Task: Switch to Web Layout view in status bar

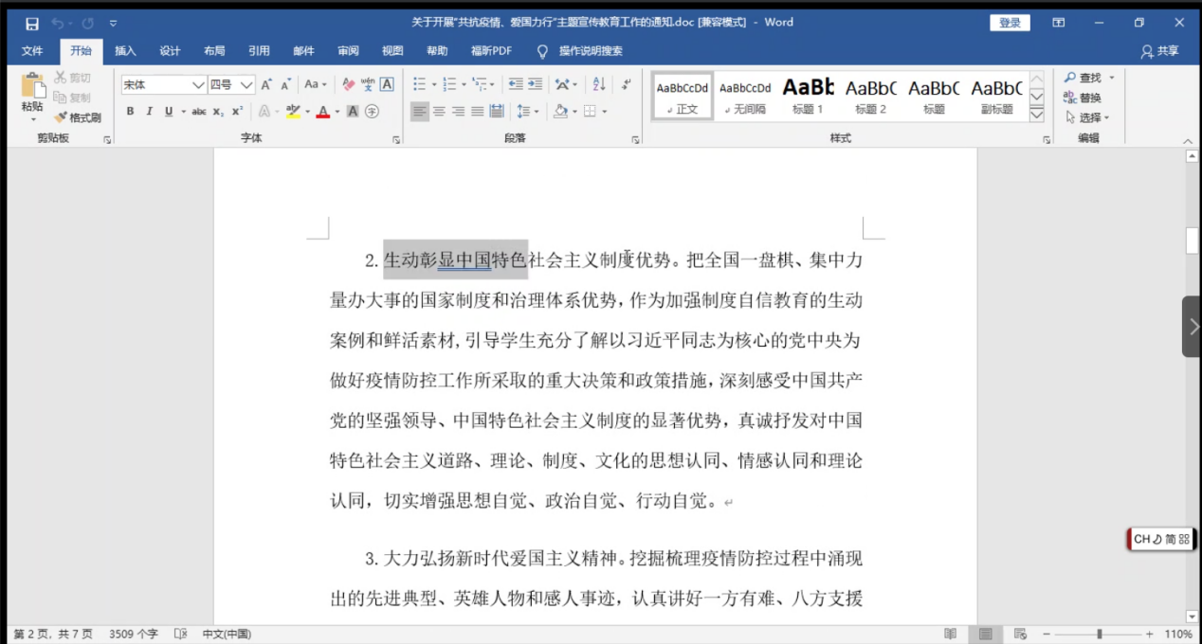Action: coord(1020,634)
